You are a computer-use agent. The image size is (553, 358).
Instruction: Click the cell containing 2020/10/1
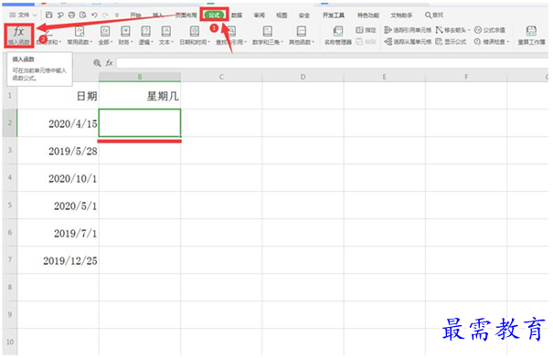pyautogui.click(x=58, y=177)
